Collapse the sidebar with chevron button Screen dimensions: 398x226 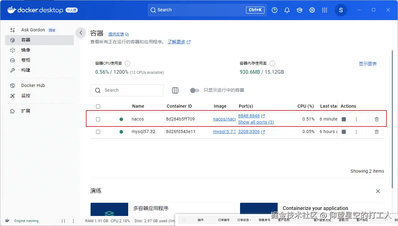click(81, 33)
